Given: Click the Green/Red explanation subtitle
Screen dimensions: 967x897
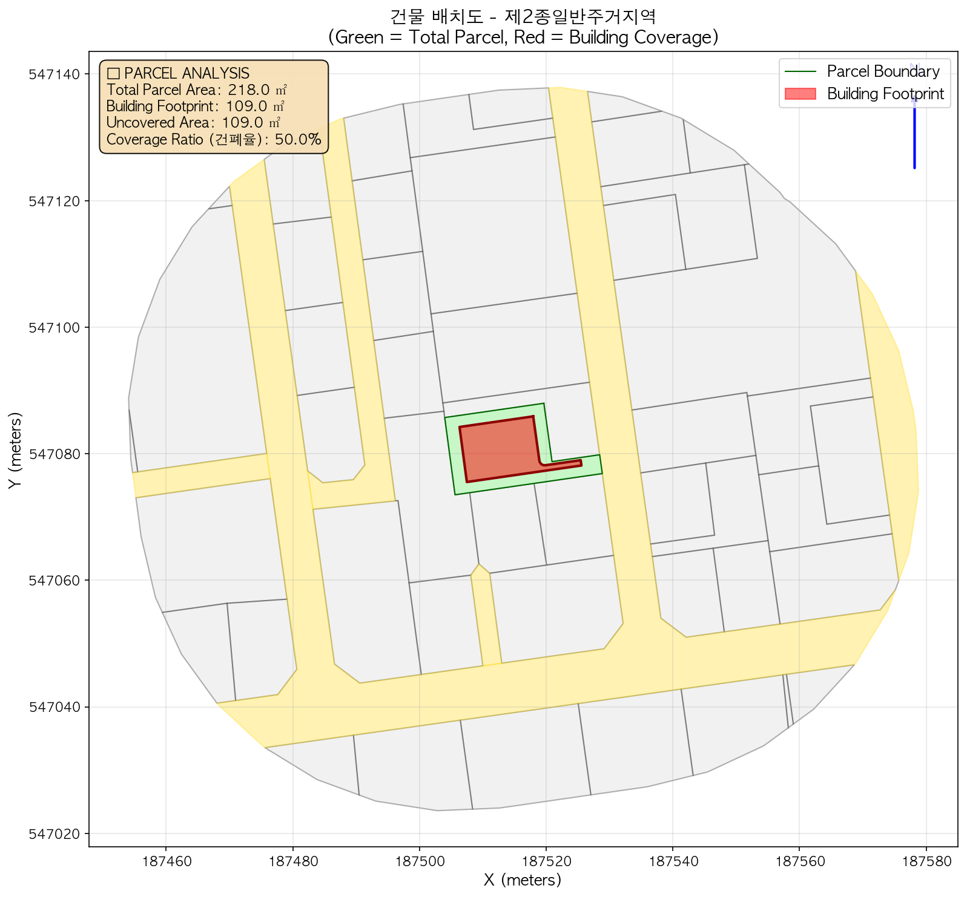Looking at the screenshot, I should 523,38.
